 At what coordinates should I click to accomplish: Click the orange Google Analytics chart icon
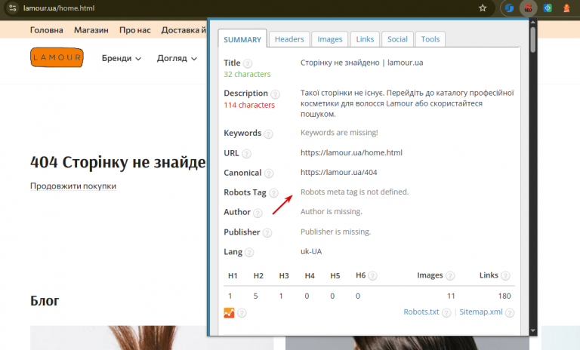(x=229, y=313)
